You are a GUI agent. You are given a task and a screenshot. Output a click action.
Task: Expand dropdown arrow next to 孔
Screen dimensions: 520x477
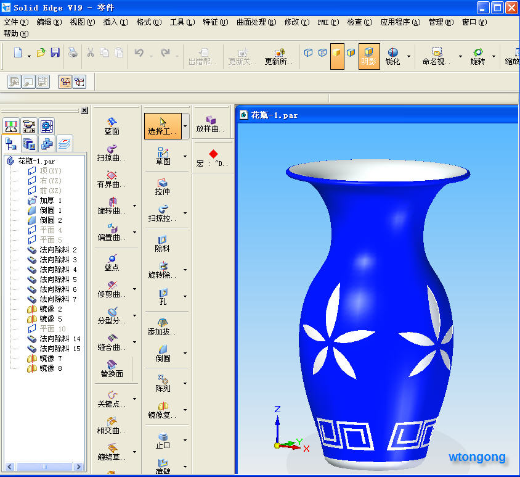point(185,296)
